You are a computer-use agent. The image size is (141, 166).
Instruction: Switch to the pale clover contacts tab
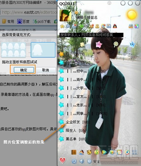pyautogui.click(x=82, y=44)
